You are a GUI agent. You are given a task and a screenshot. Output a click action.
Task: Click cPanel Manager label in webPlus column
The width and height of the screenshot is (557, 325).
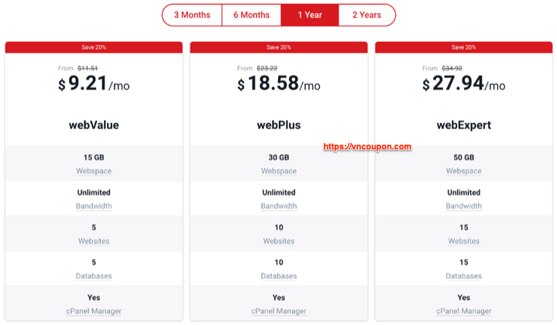(x=279, y=311)
